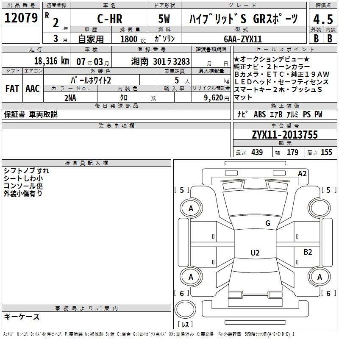339x339 pixels.
Task: Click exterior color パールホワイト2
Action: coord(91,80)
